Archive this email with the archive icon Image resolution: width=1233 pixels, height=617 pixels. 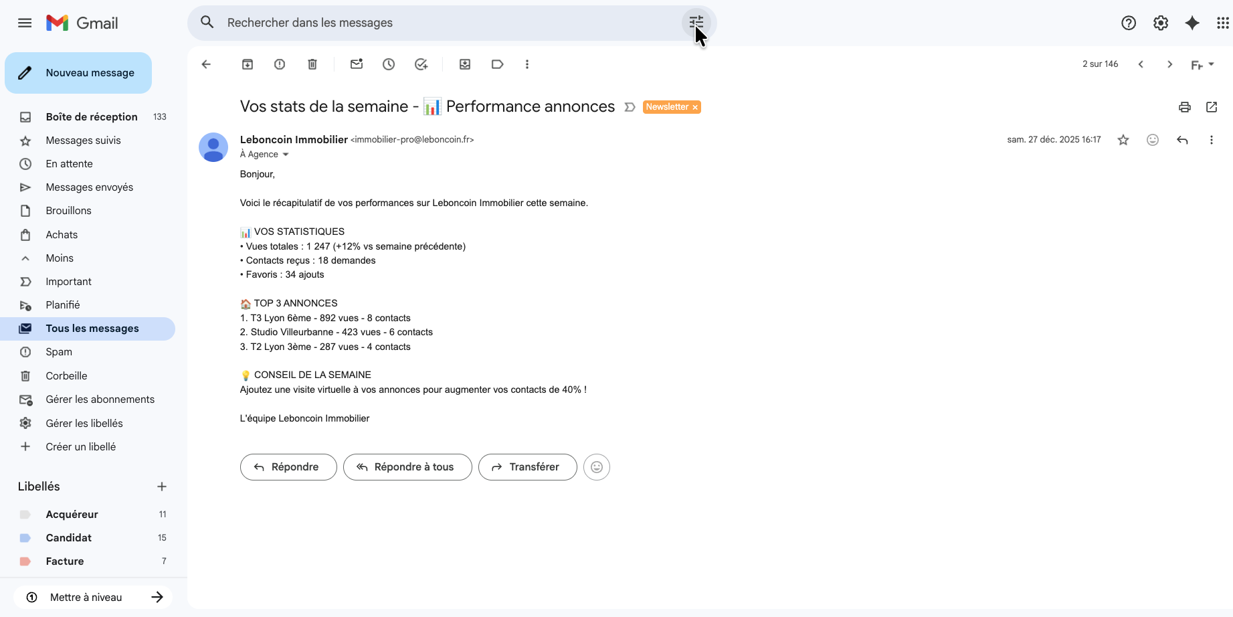pos(248,64)
